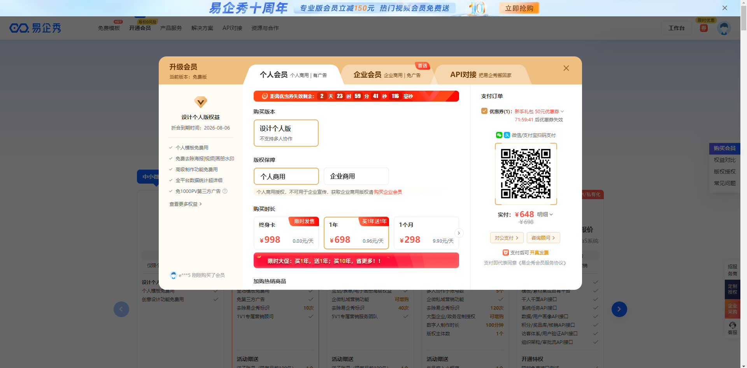Click the 工作台 button
Screen dimensions: 747x368
677,28
